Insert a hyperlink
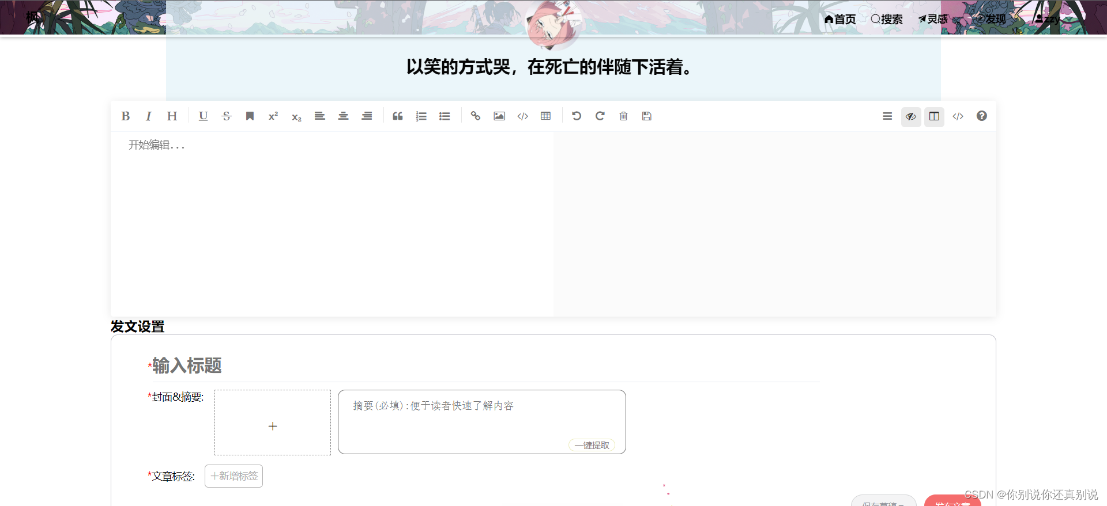 point(476,116)
